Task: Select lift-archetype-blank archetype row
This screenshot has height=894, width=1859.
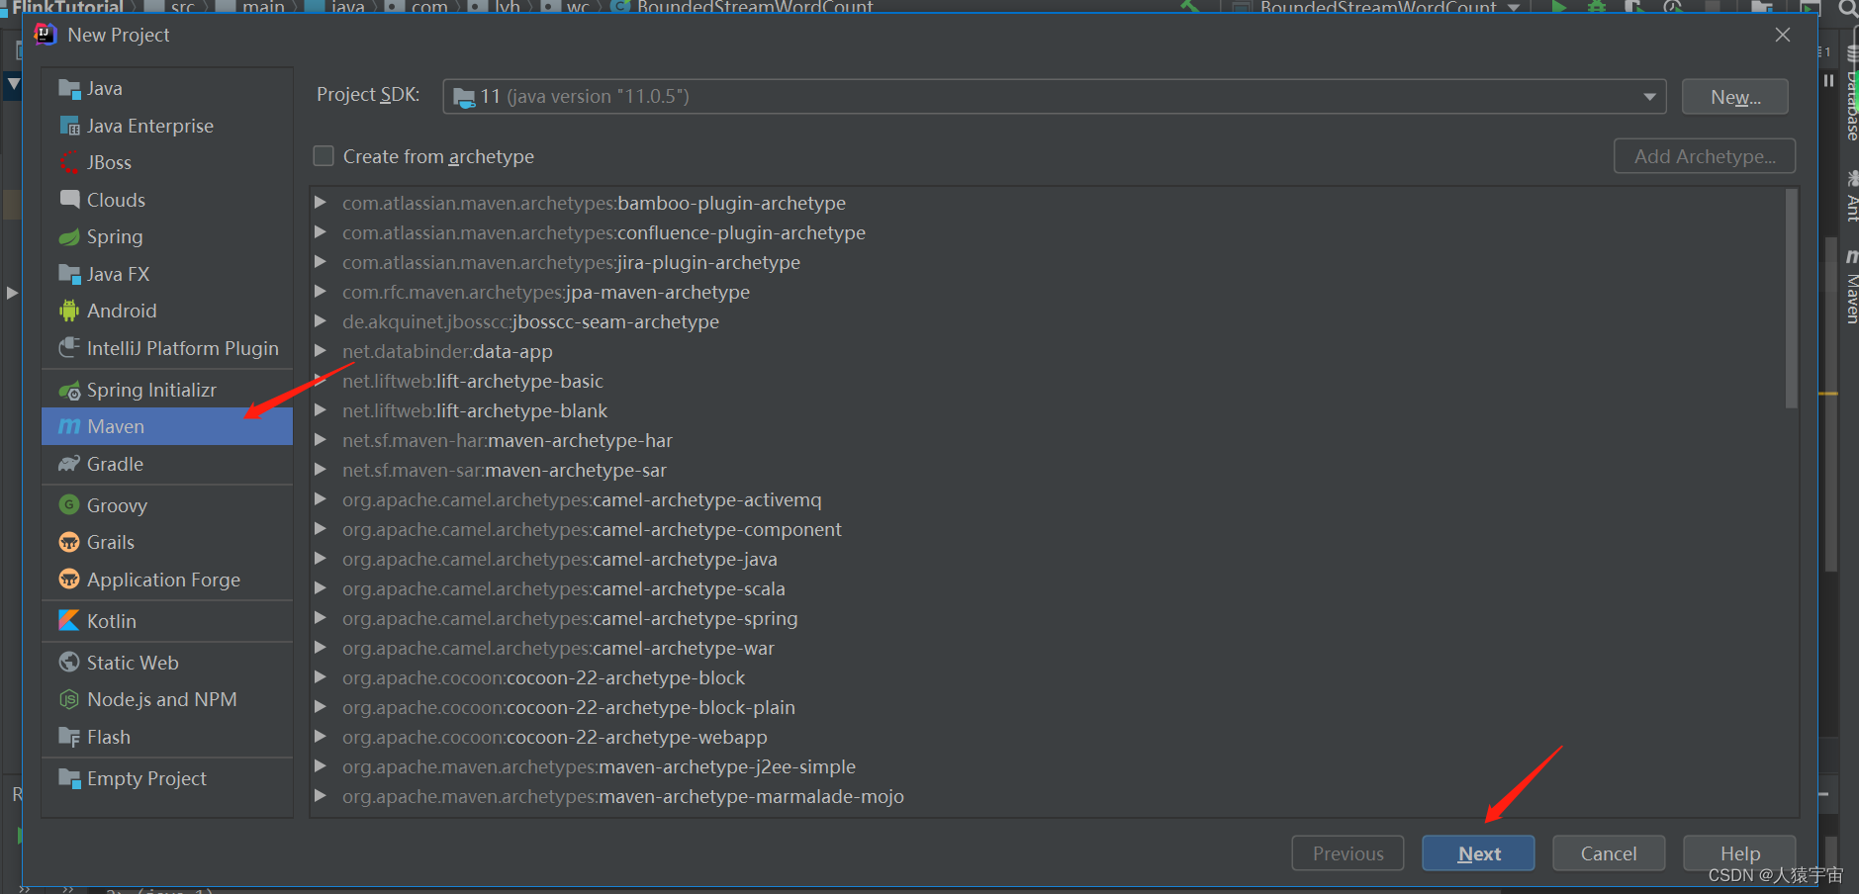Action: 1048,410
